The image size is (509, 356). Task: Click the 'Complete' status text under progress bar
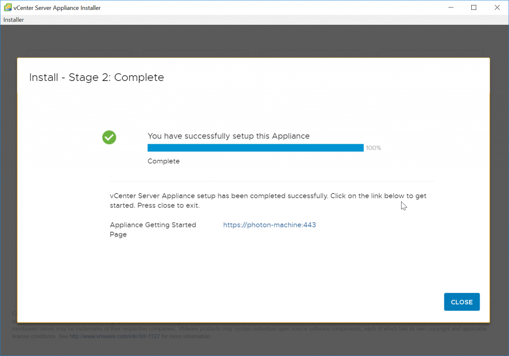click(164, 161)
